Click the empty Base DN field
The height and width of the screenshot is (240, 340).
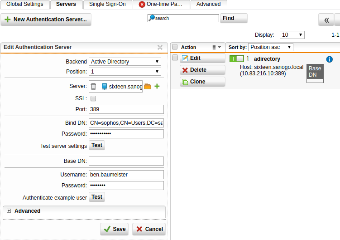pyautogui.click(x=126, y=161)
